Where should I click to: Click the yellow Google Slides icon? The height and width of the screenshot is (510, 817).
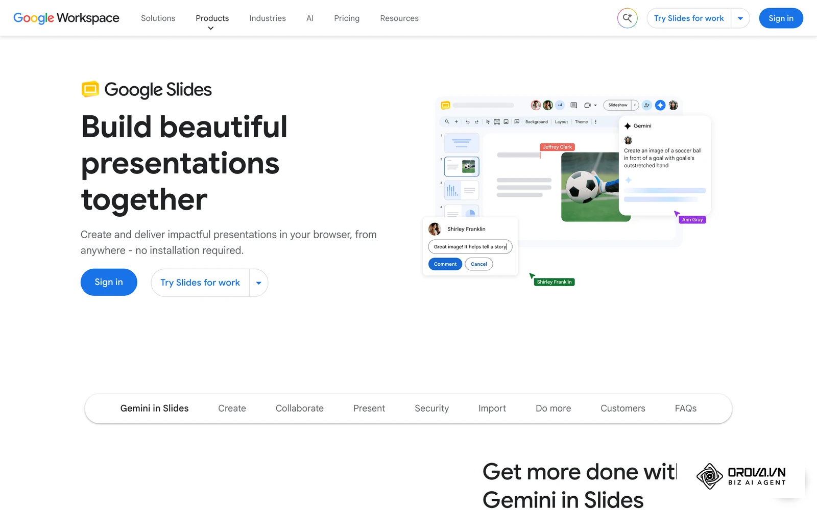tap(90, 89)
